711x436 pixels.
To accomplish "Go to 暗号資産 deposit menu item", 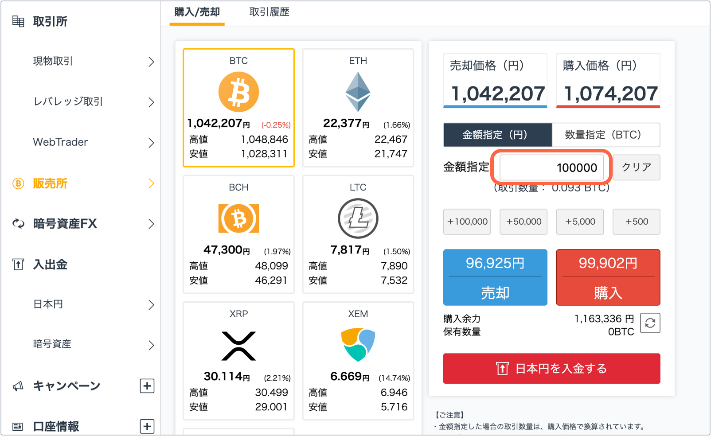I will [52, 344].
